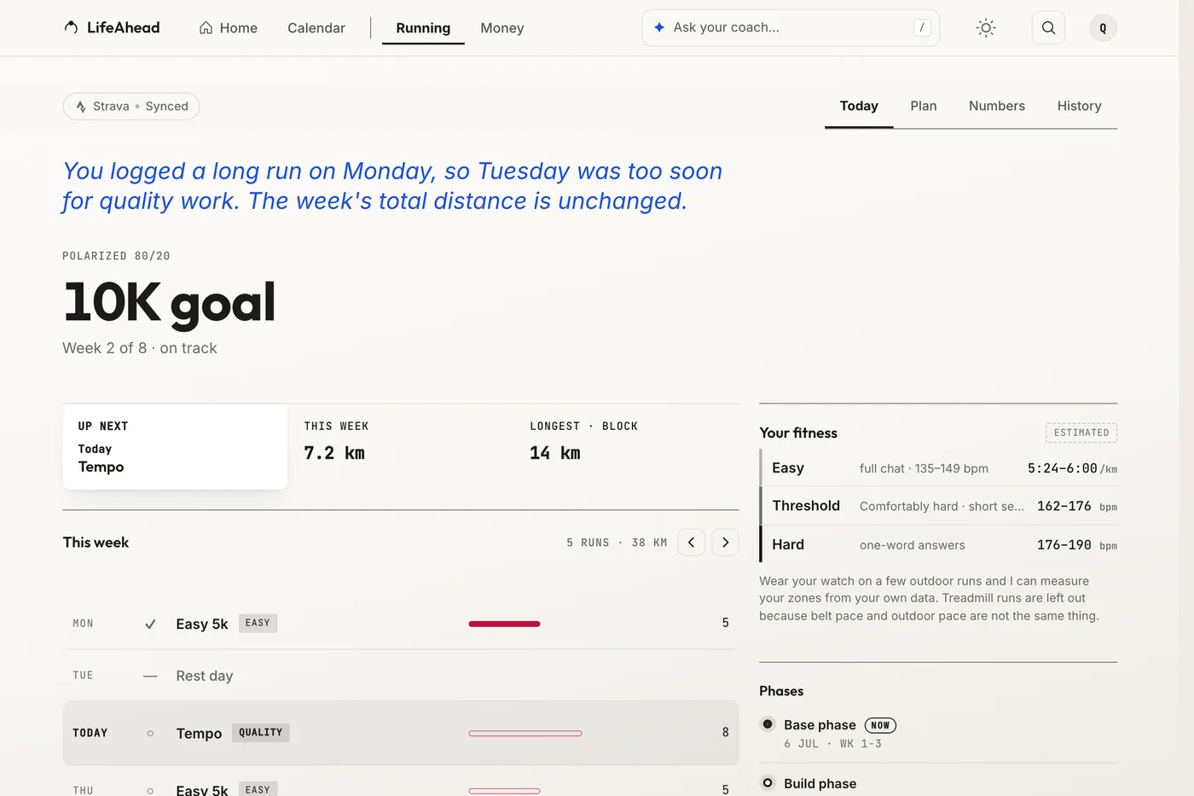Click the LifeAhead logo icon
This screenshot has height=796, width=1194.
click(x=72, y=27)
